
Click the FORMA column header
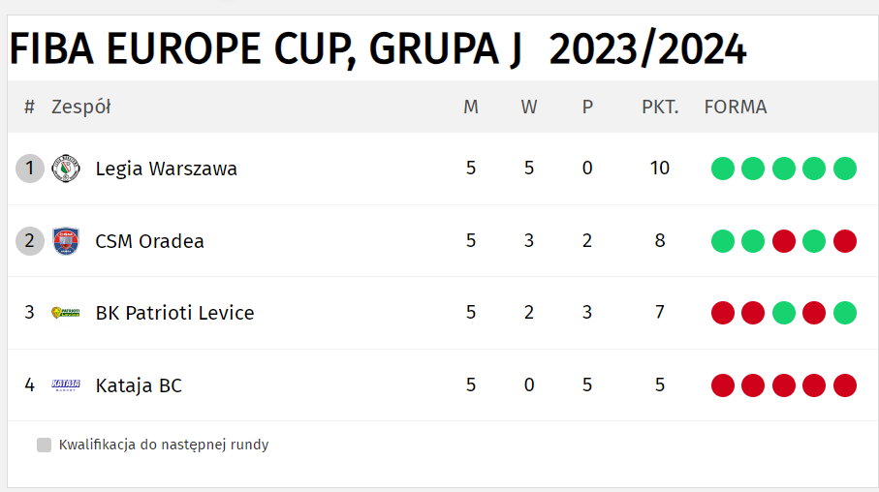(736, 107)
